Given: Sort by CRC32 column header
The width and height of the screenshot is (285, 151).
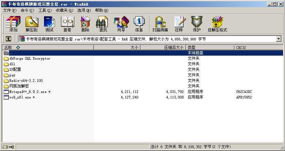Looking at the screenshot, I should 259,47.
